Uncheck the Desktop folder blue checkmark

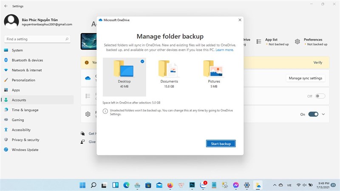tap(142, 62)
